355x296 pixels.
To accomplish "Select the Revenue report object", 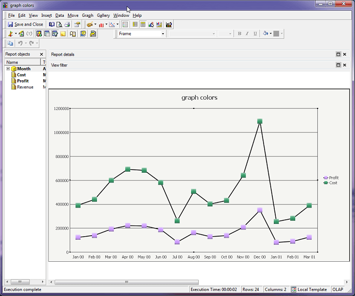I will tap(25, 87).
